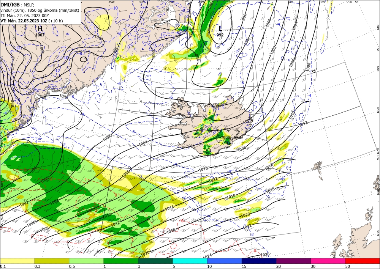Click the '1022' isobar label
Screen dimensions: 380x269
[247, 226]
